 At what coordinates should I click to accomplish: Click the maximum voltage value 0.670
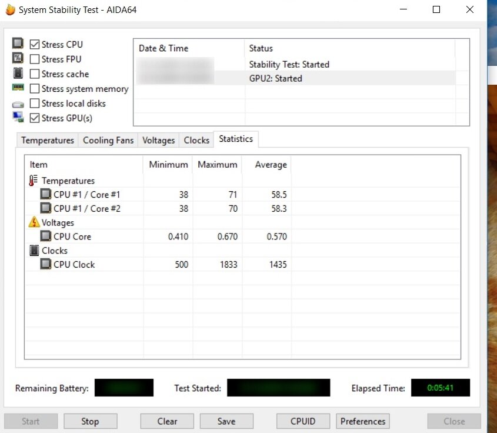(x=227, y=237)
